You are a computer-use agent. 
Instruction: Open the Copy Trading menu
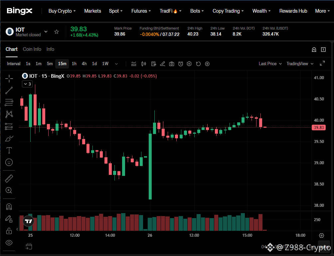228,11
